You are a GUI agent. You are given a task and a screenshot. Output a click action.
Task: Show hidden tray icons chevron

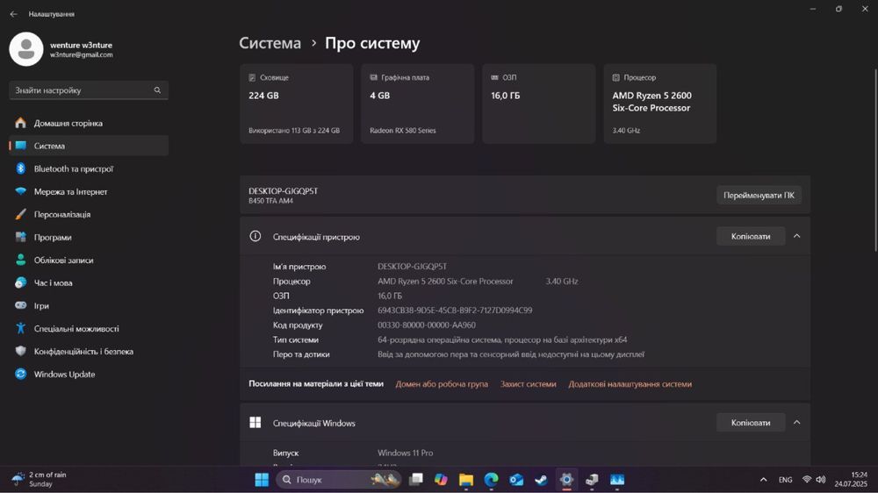pyautogui.click(x=763, y=480)
